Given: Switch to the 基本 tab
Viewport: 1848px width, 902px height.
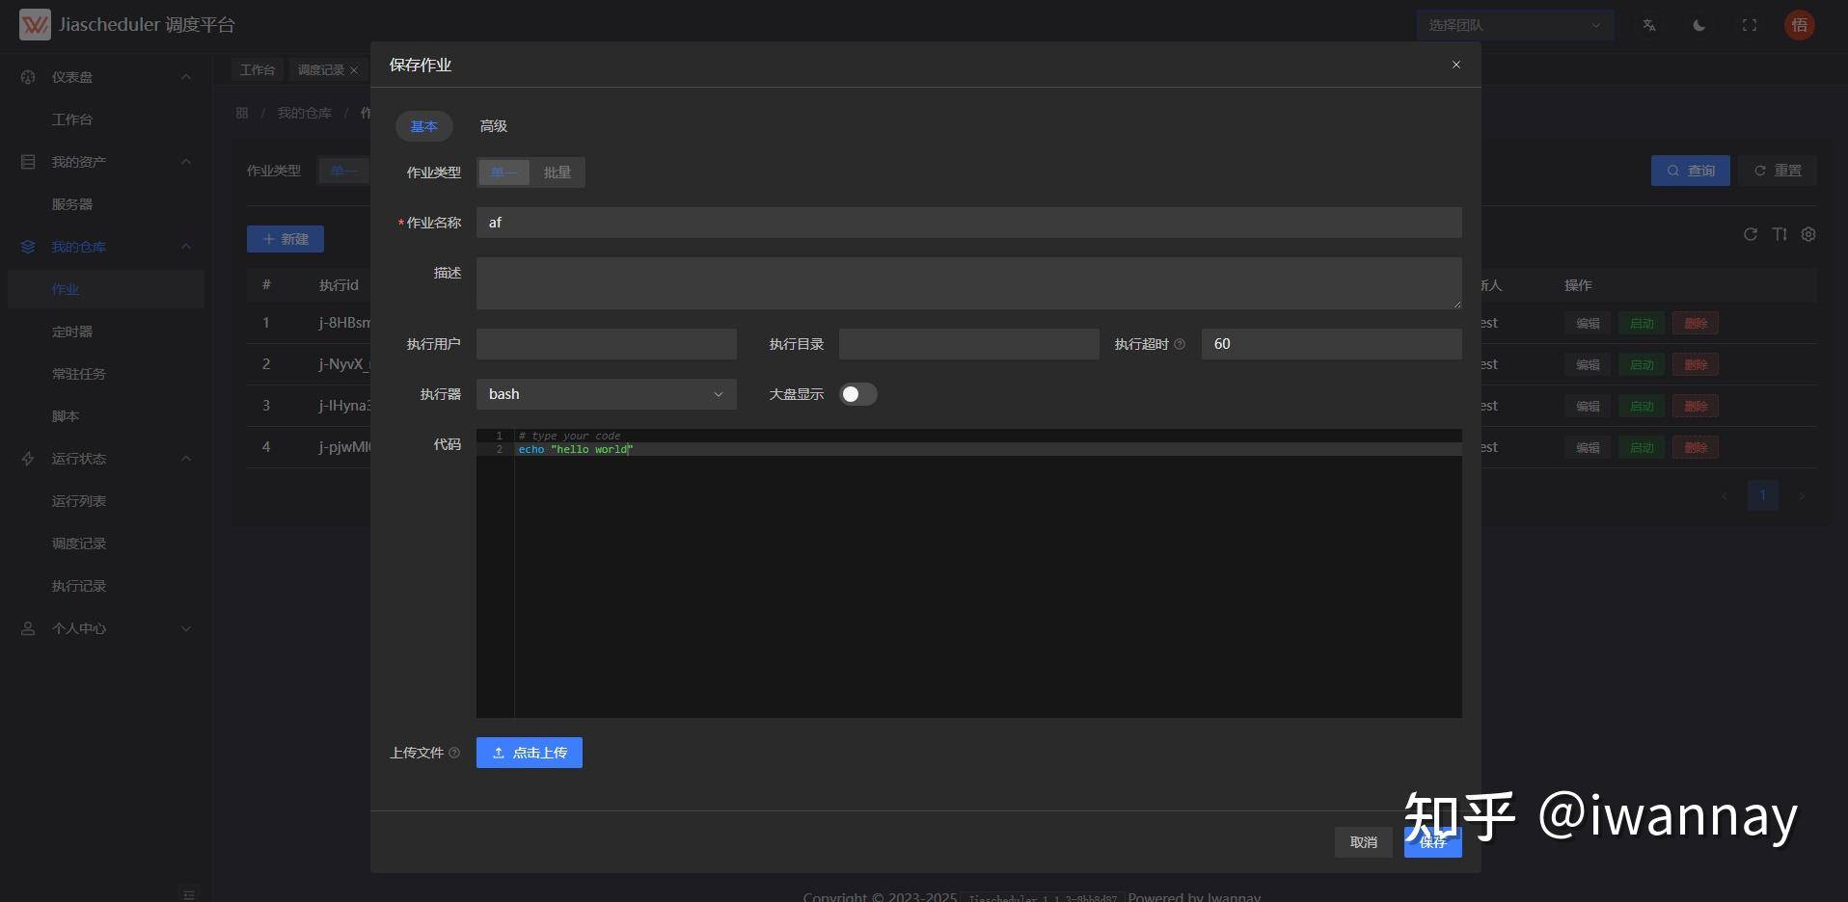Looking at the screenshot, I should [424, 126].
